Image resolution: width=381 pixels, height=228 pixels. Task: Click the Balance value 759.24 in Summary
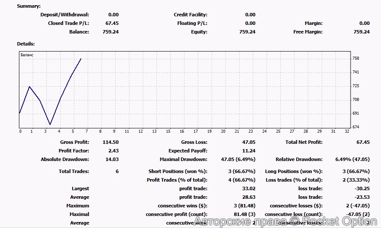pyautogui.click(x=111, y=32)
